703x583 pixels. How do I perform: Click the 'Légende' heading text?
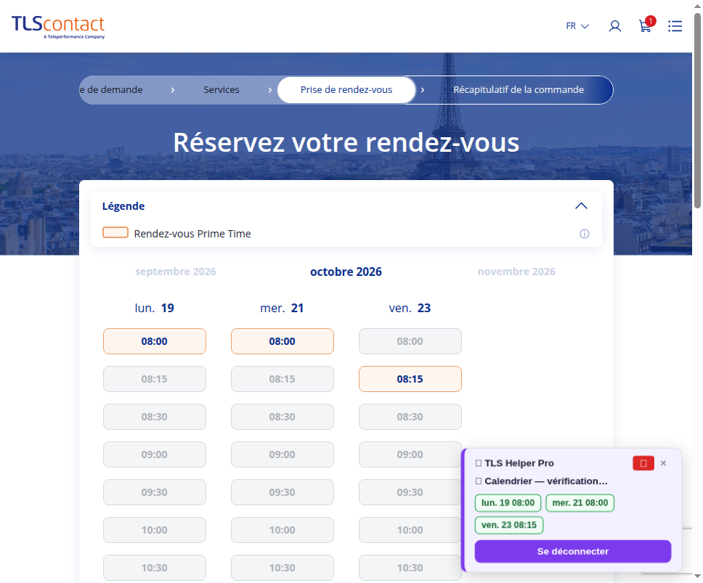point(123,206)
